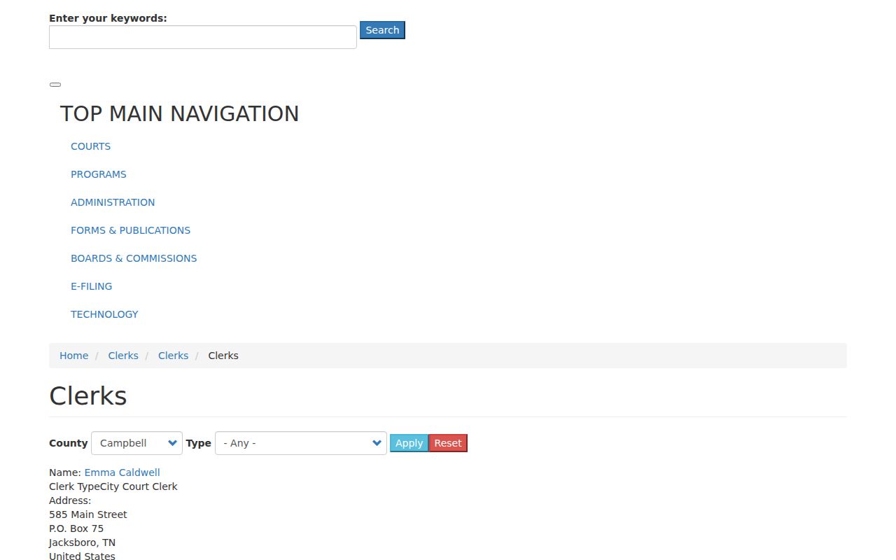Apply the clerk filters

tap(409, 443)
